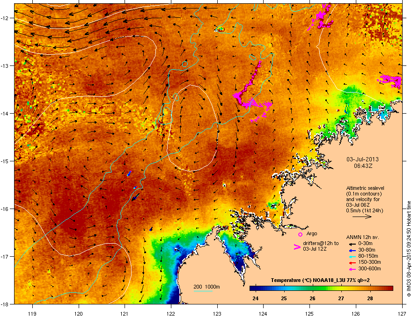The image size is (412, 318).
Task: Select the black 0-30m ANMN arrow symbol
Action: pyautogui.click(x=352, y=244)
